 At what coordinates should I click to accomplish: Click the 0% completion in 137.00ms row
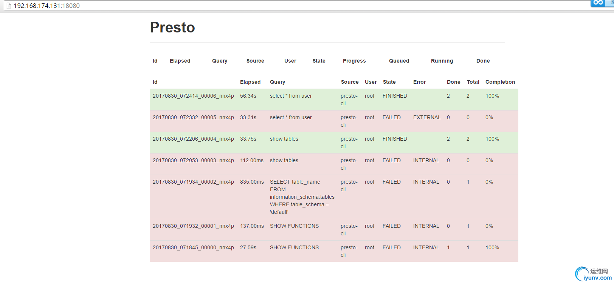click(489, 226)
